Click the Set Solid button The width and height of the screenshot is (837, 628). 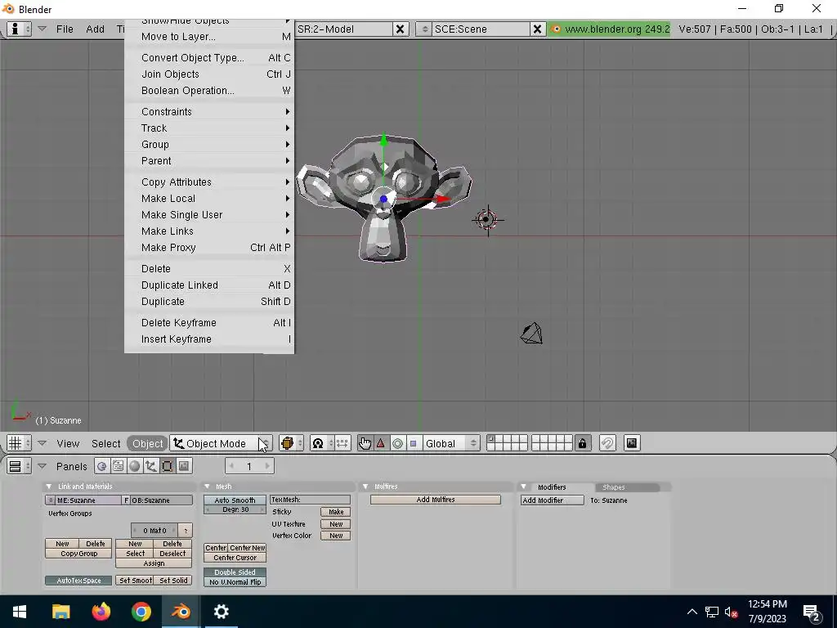[x=173, y=581]
